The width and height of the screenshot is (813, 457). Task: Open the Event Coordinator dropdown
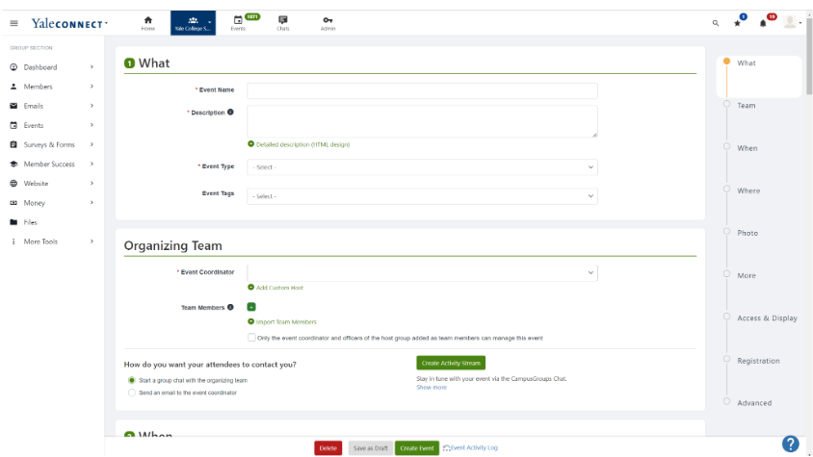tap(422, 273)
